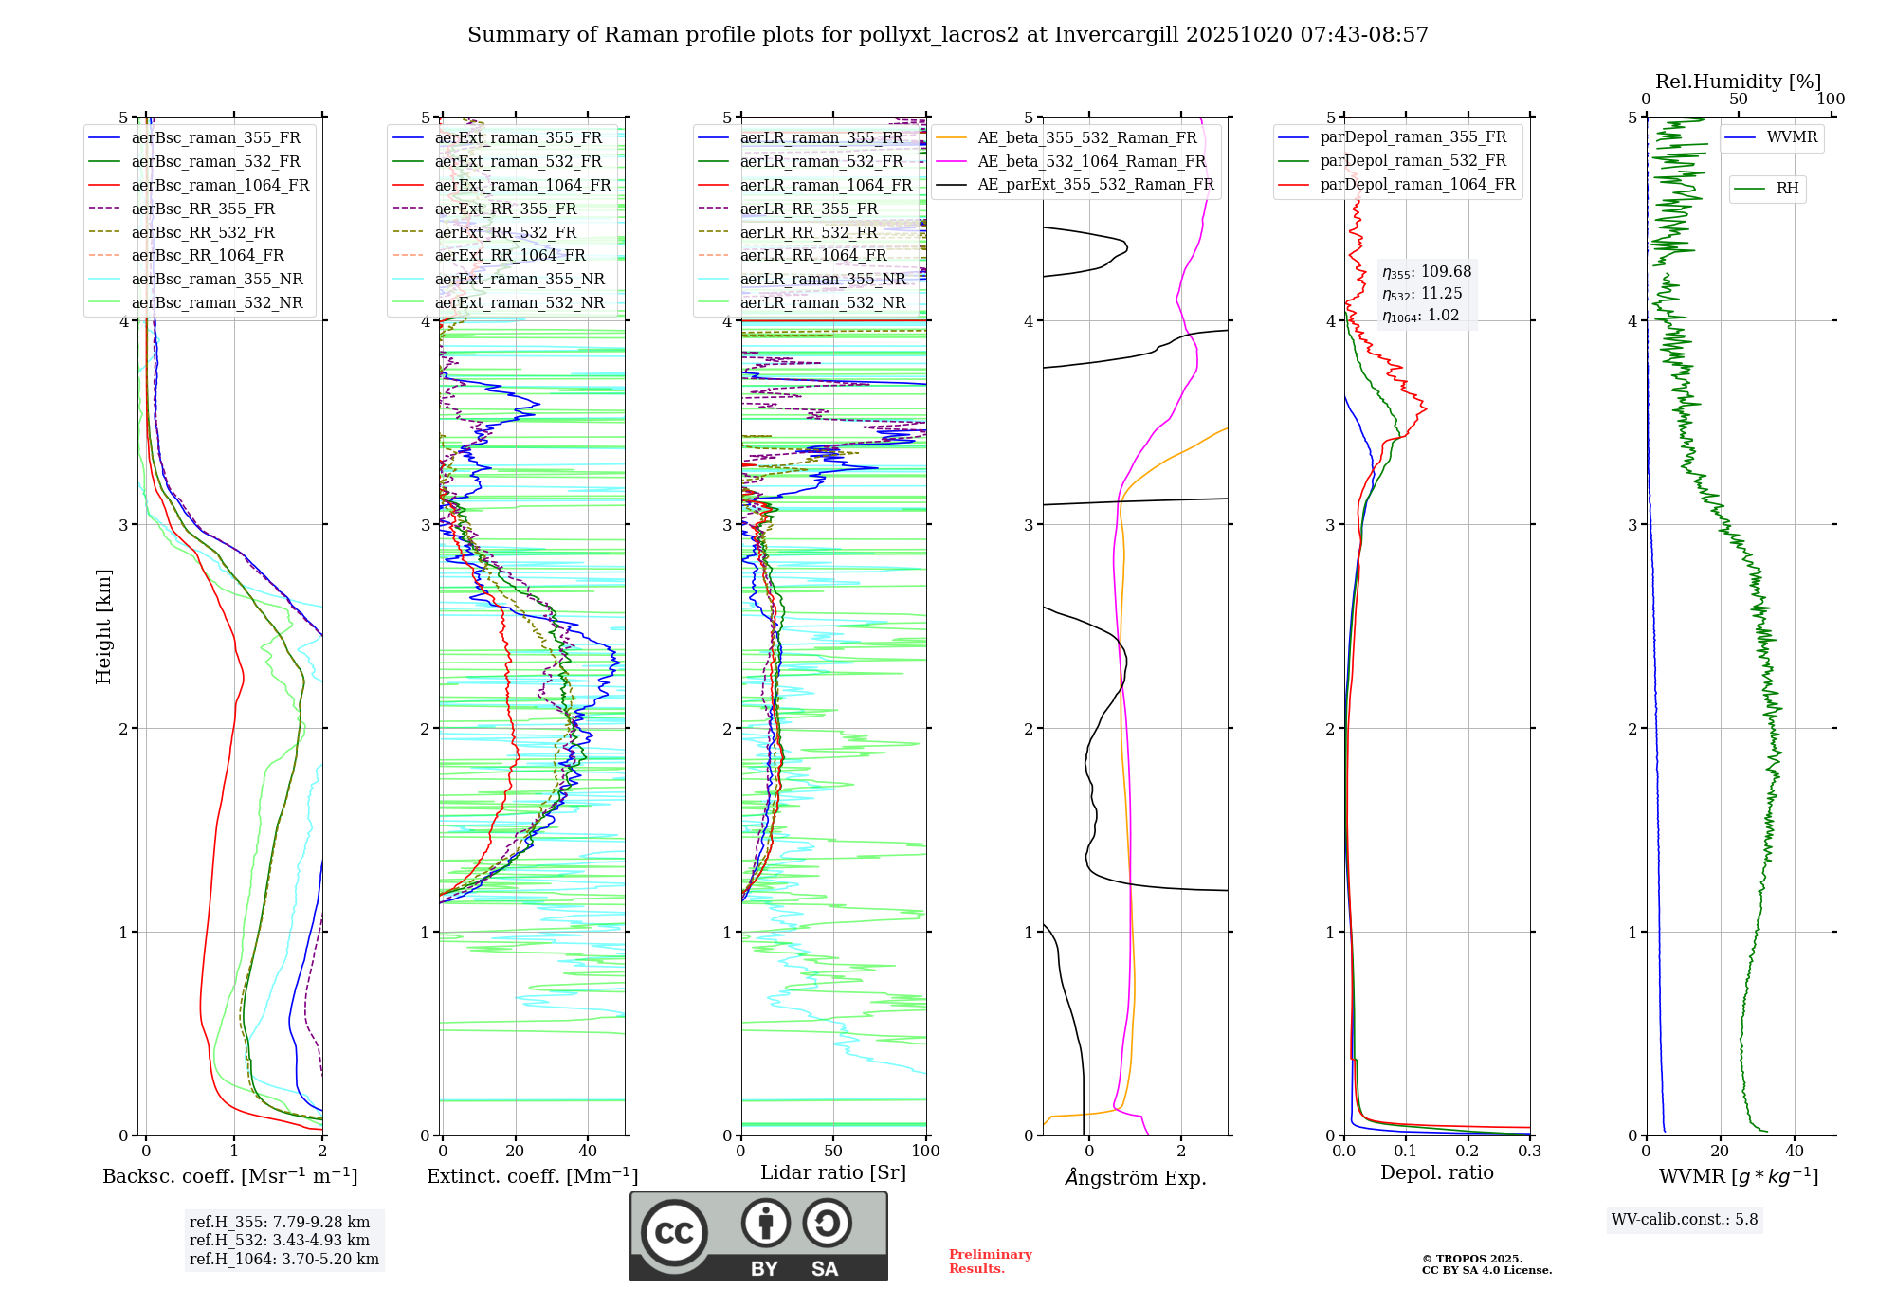Click the Height [km] axis label
Image resolution: width=1896 pixels, height=1289 pixels.
(x=104, y=626)
